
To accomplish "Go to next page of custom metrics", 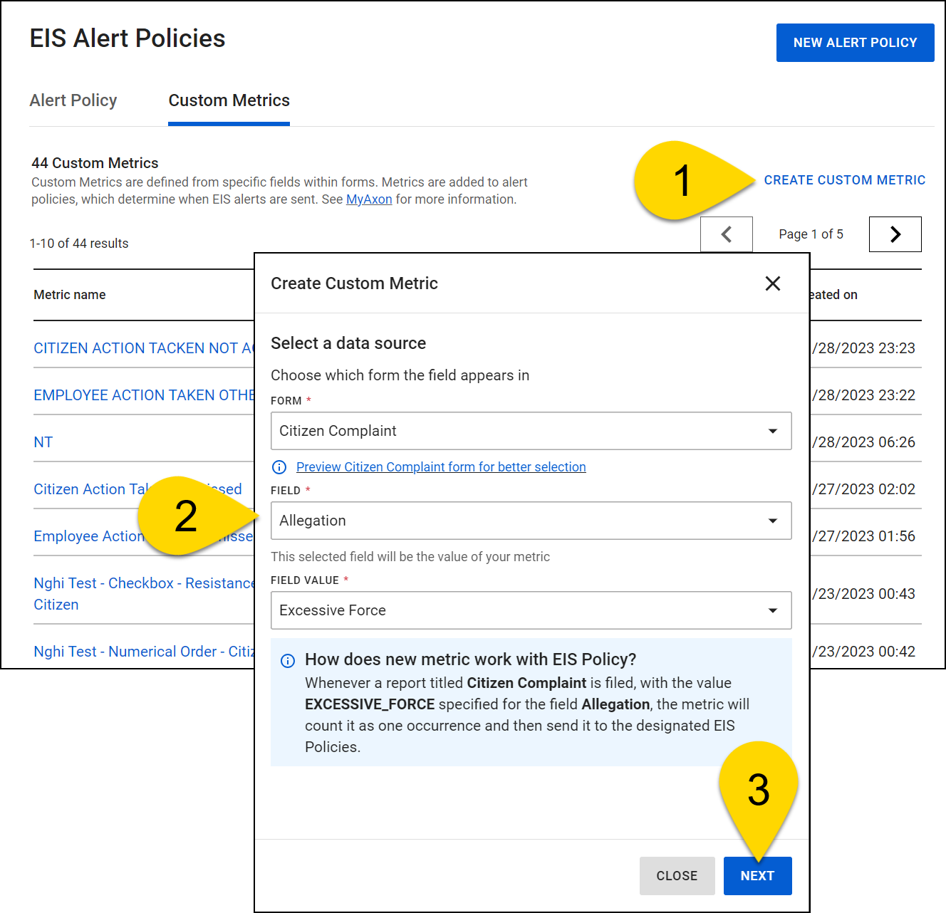I will click(x=895, y=234).
